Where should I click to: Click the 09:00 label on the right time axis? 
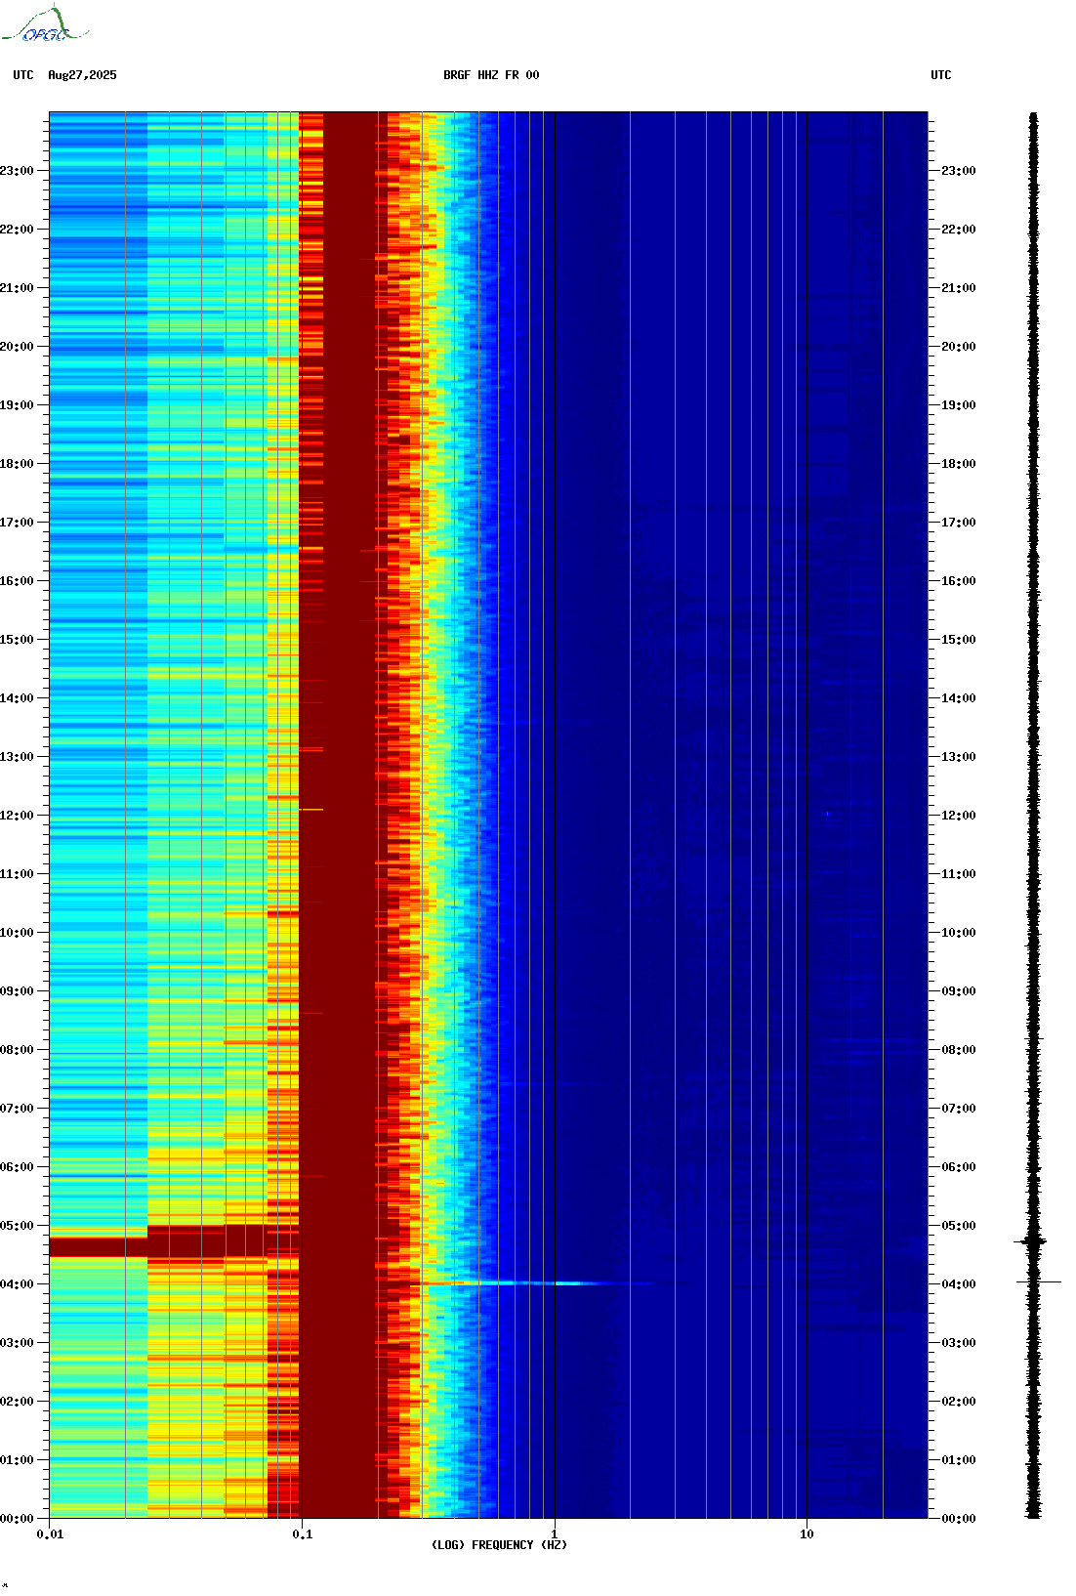coord(959,991)
